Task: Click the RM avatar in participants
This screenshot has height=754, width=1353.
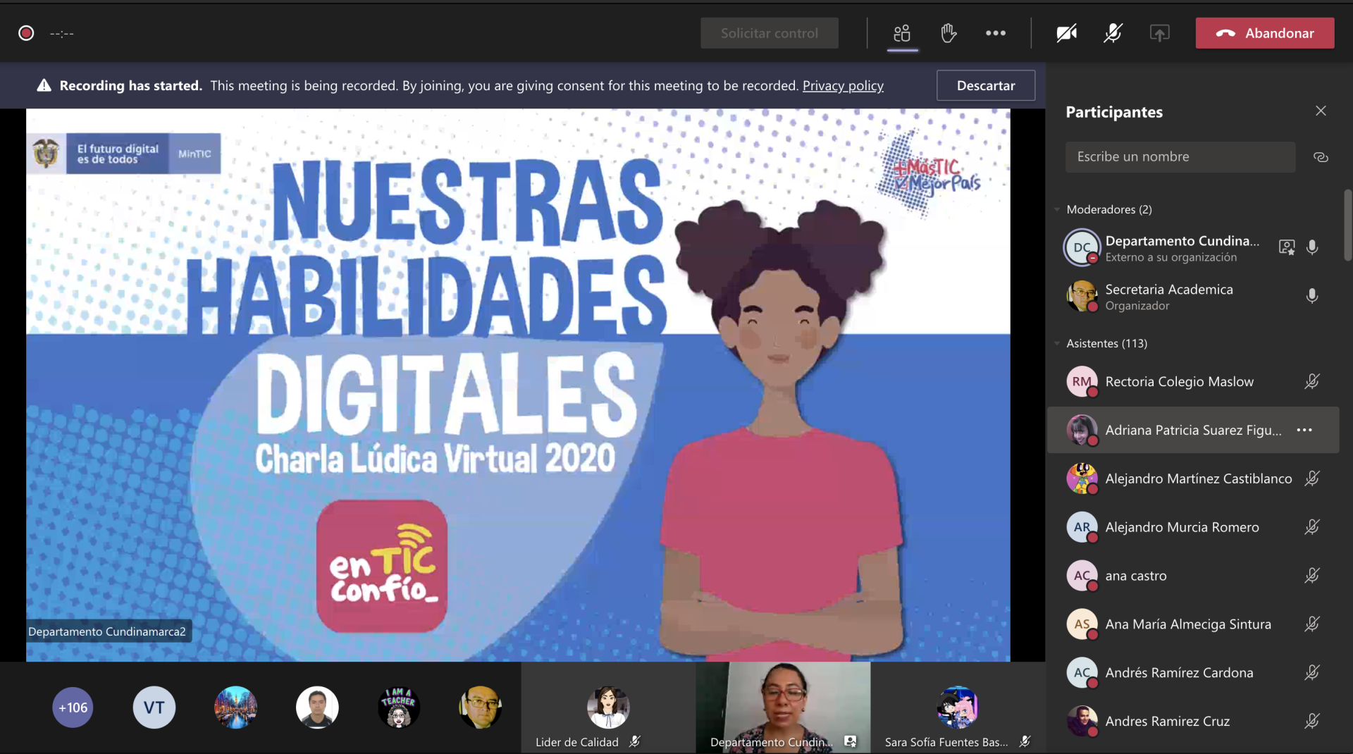Action: tap(1082, 381)
